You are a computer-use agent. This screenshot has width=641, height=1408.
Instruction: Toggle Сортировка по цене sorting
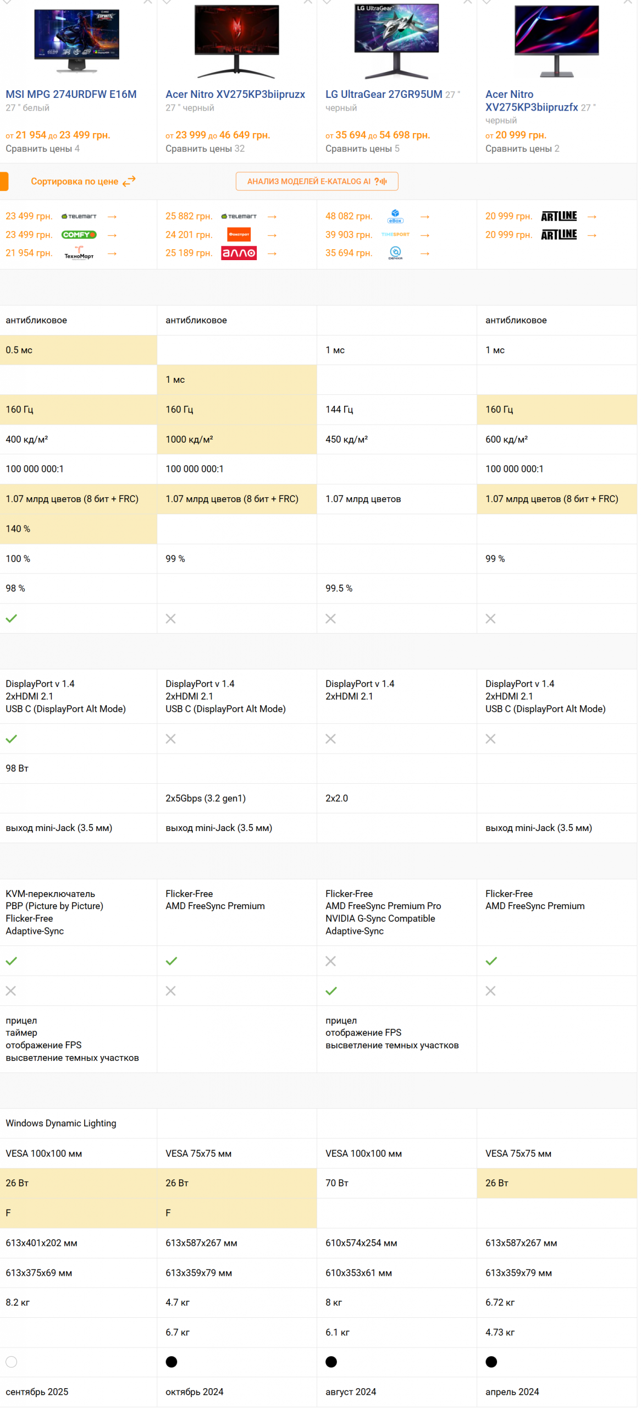(x=82, y=182)
